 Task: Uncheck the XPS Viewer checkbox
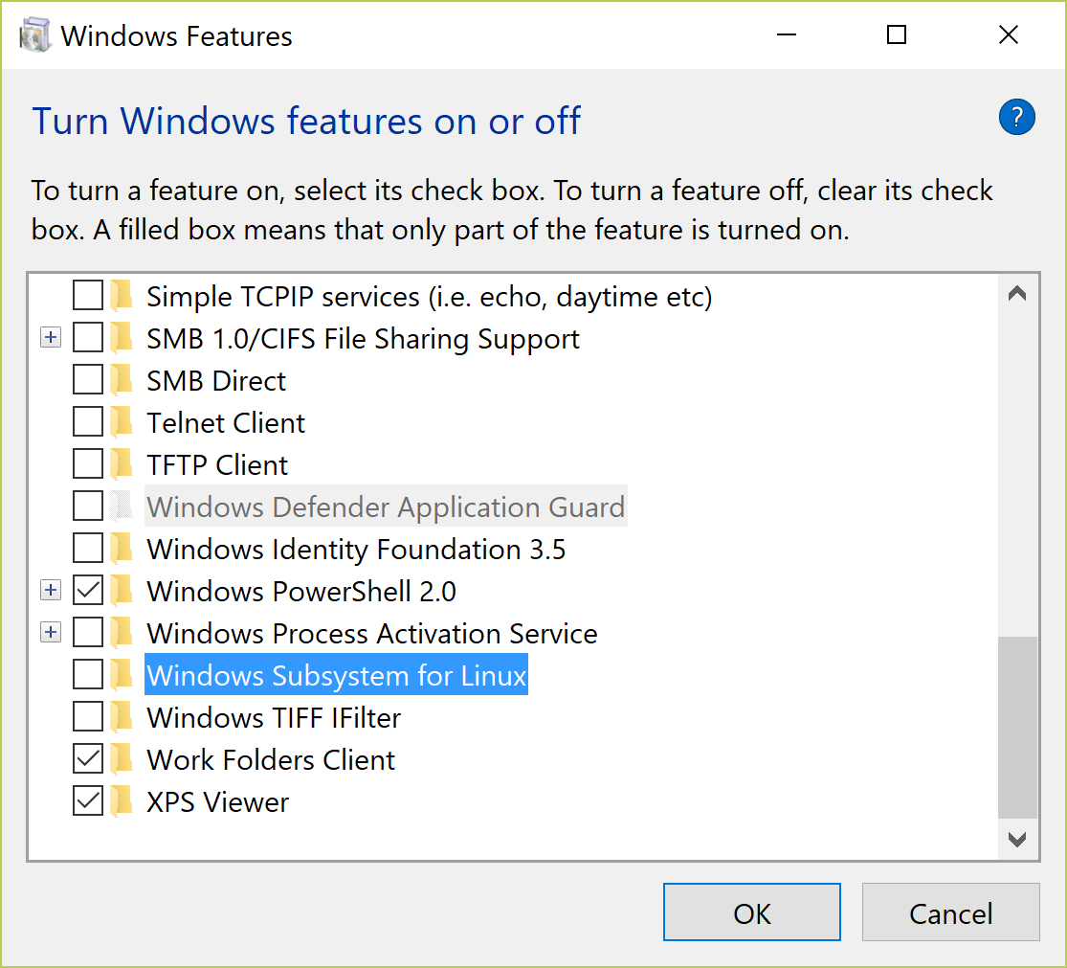pos(88,801)
